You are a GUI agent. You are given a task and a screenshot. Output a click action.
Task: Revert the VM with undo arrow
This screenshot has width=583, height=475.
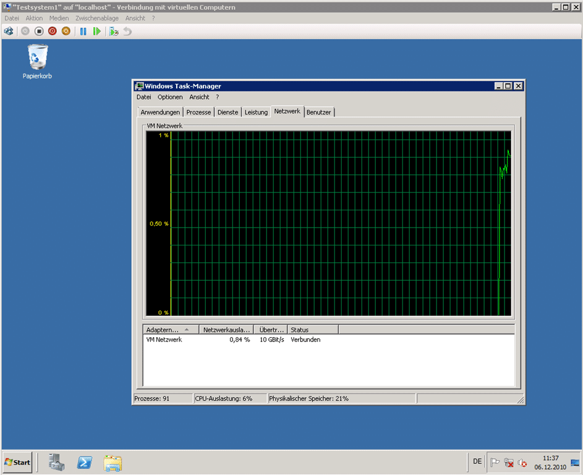pyautogui.click(x=127, y=32)
